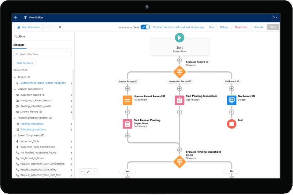Click the Yes outcome path label

click(x=127, y=171)
